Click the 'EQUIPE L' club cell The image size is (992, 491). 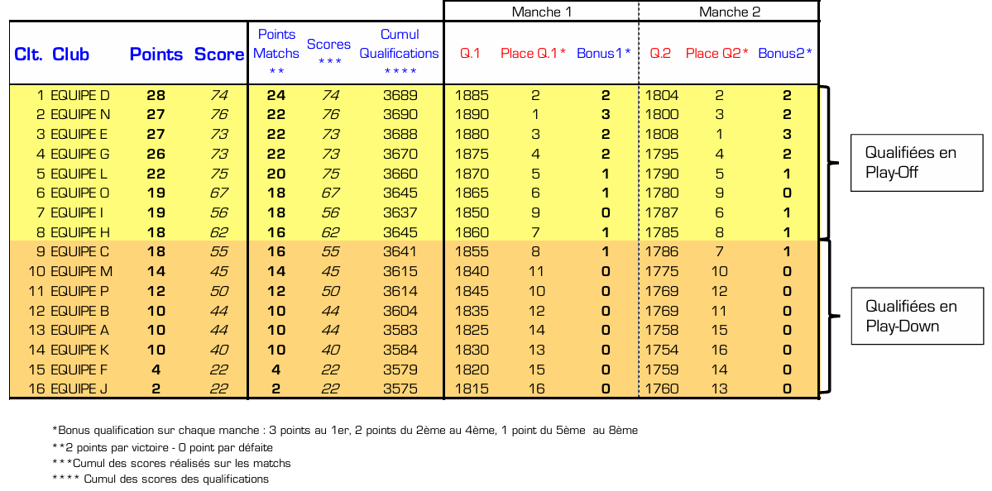tap(79, 174)
